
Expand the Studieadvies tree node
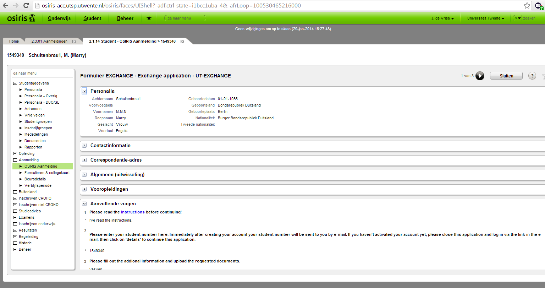coord(15,211)
